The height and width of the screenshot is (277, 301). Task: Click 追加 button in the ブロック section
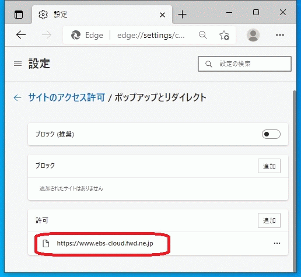[x=269, y=166]
